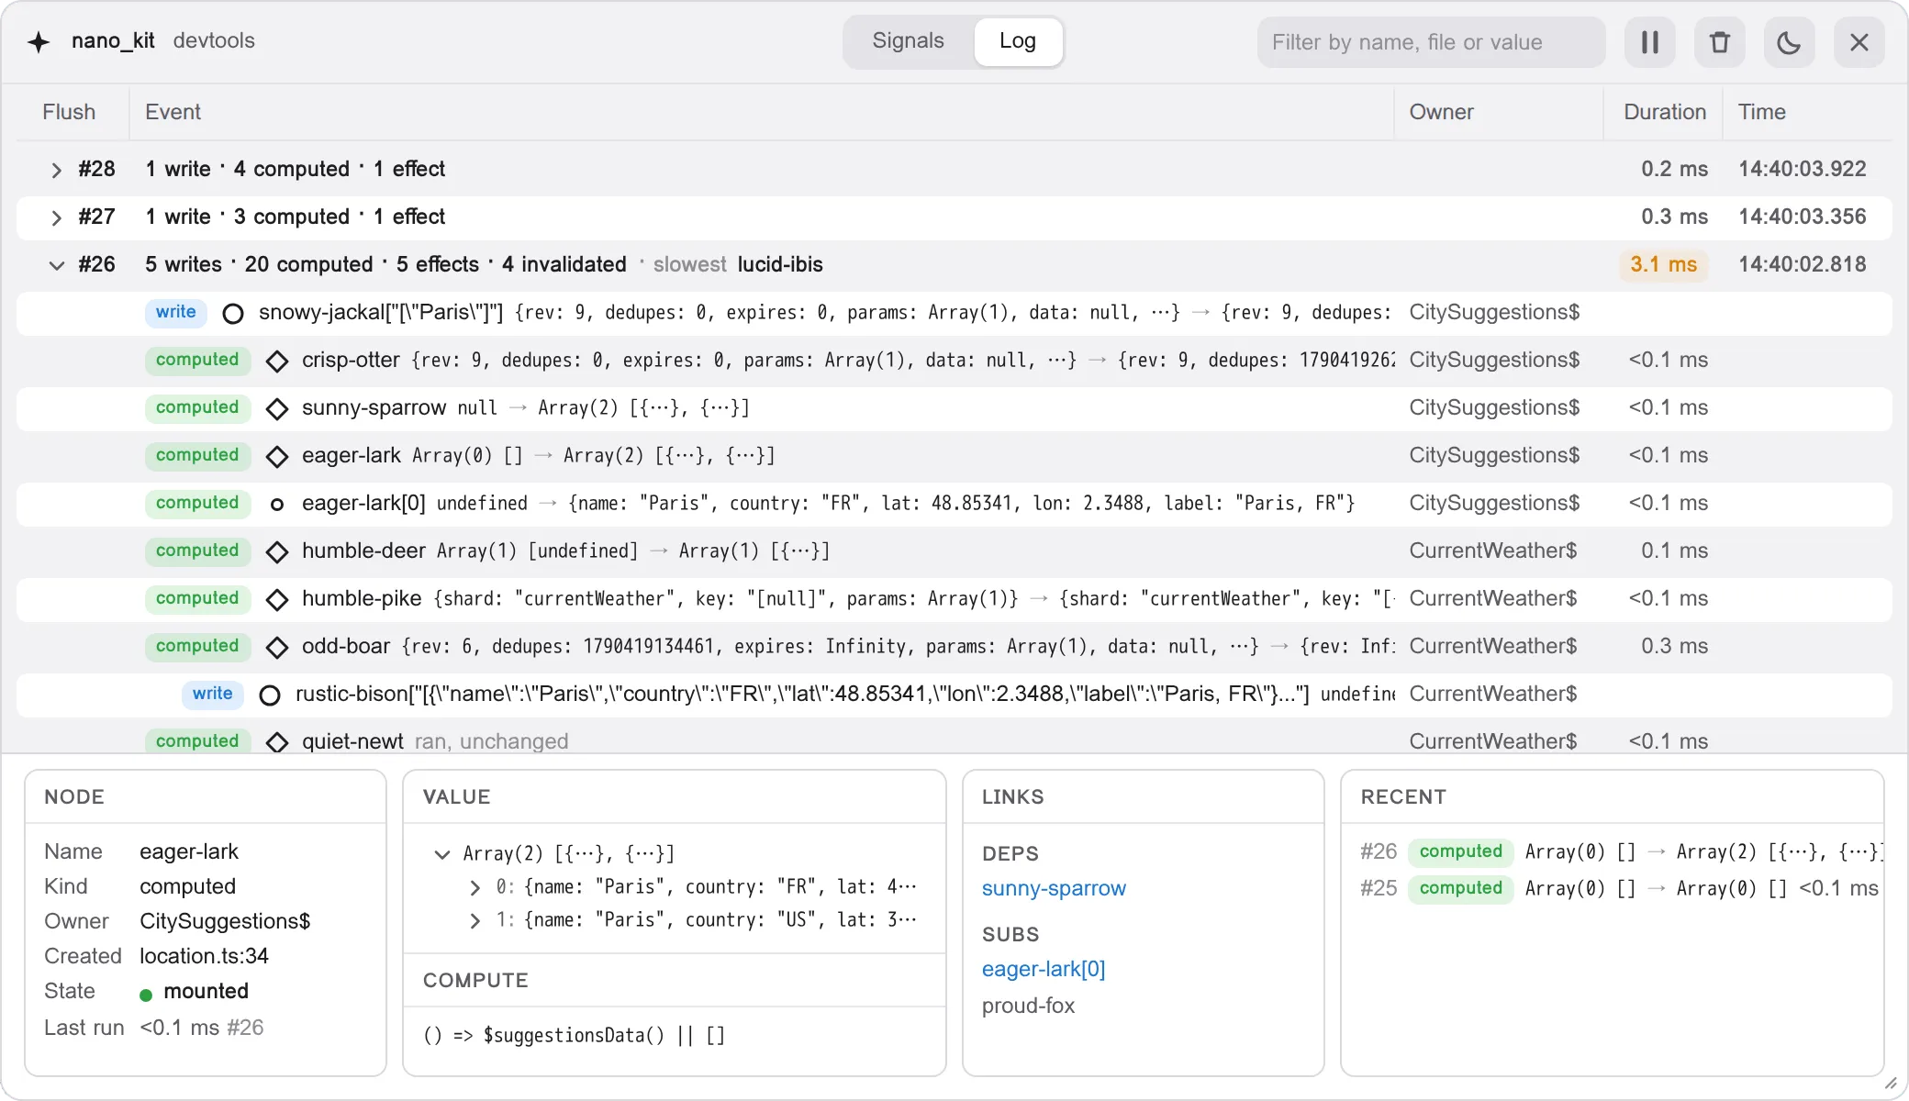Expand flush #27 row
1909x1101 pixels.
pyautogui.click(x=57, y=217)
